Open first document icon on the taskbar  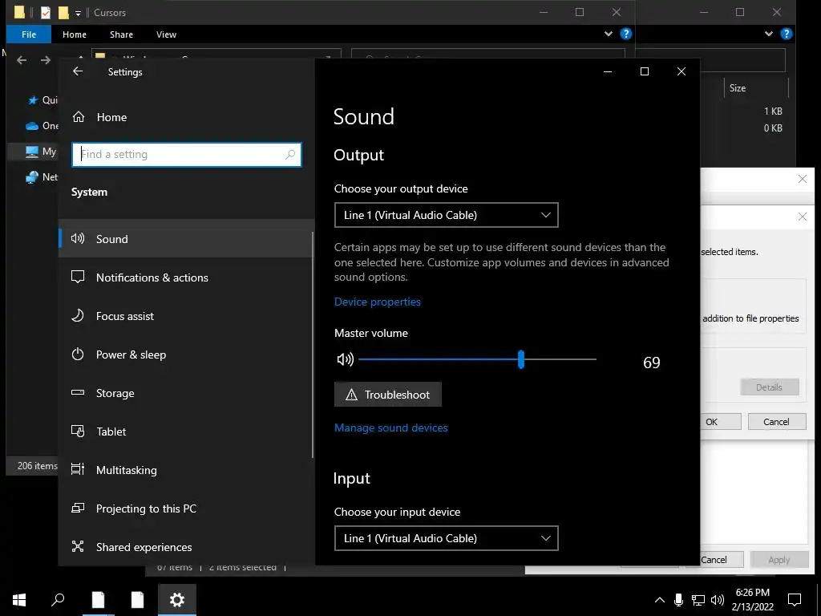pyautogui.click(x=98, y=600)
